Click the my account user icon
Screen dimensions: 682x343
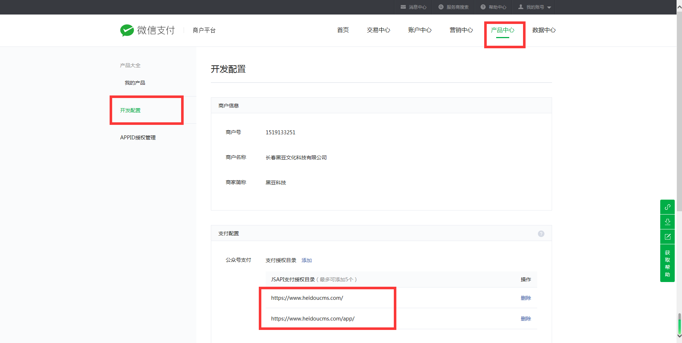pyautogui.click(x=521, y=7)
